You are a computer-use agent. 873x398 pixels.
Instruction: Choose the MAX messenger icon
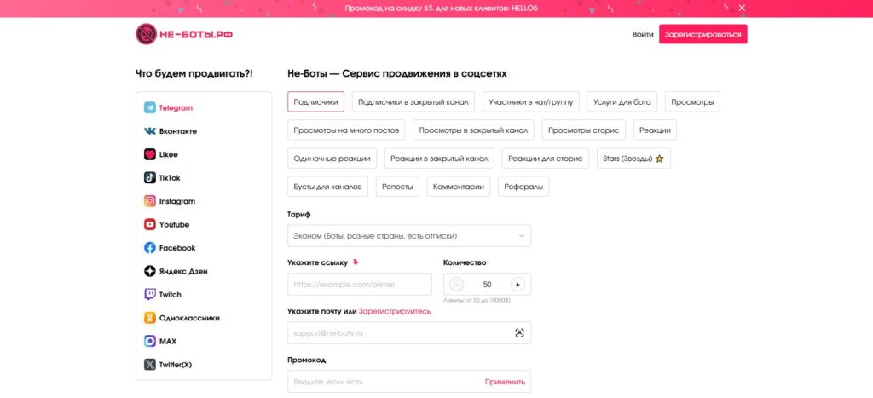(150, 341)
